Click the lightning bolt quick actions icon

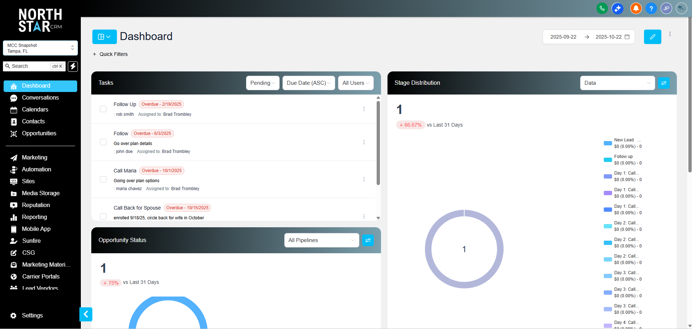point(73,66)
